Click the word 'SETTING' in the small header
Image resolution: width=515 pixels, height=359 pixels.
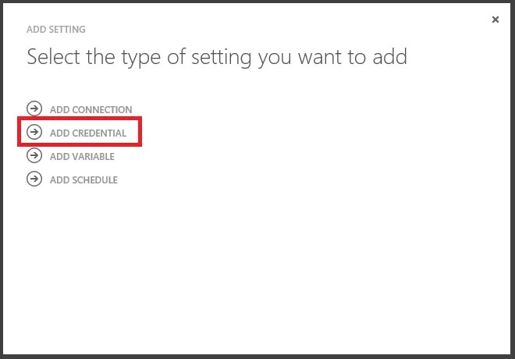coord(67,30)
